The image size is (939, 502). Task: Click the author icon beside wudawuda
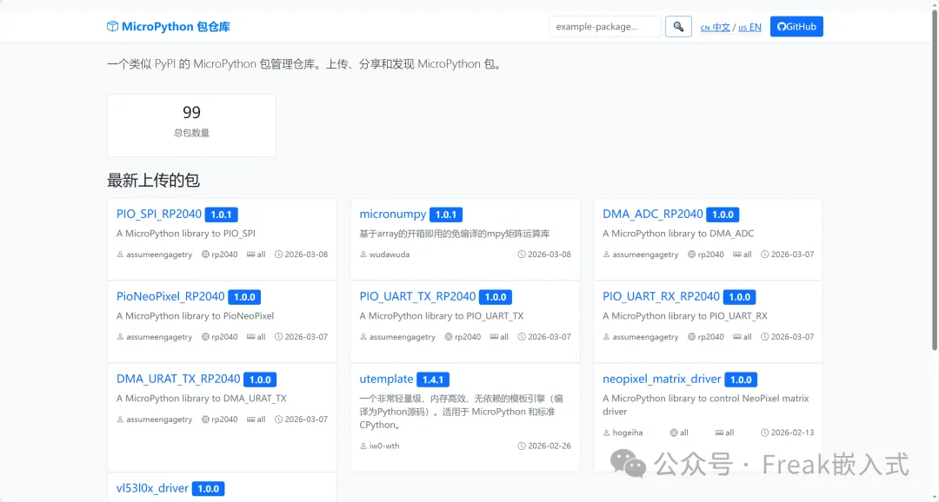pos(363,254)
